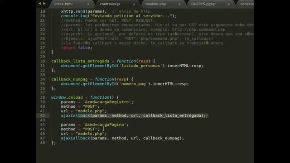This screenshot has height=163, width=290.
Task: Open the QUERYS.pgsql tab
Action: [203, 4]
